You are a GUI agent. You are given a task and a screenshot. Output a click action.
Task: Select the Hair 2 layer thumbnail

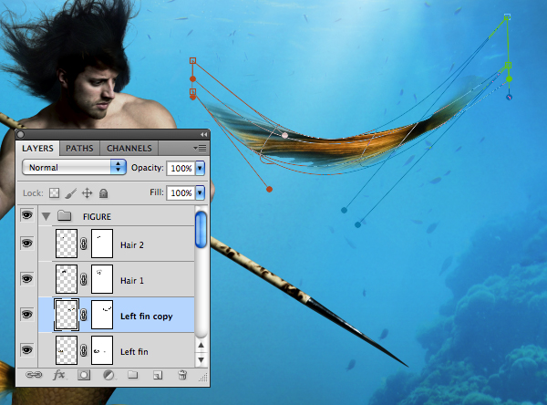pos(67,244)
